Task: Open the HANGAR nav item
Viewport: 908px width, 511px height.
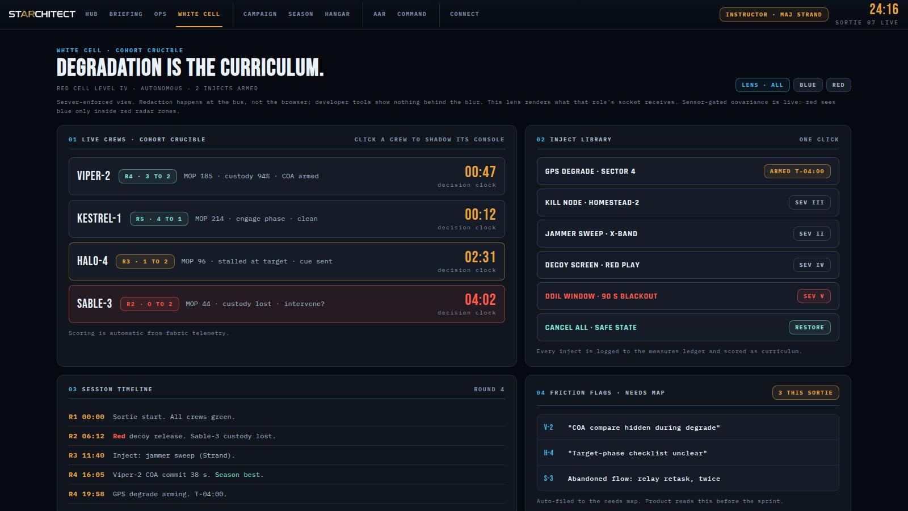Action: (x=338, y=14)
